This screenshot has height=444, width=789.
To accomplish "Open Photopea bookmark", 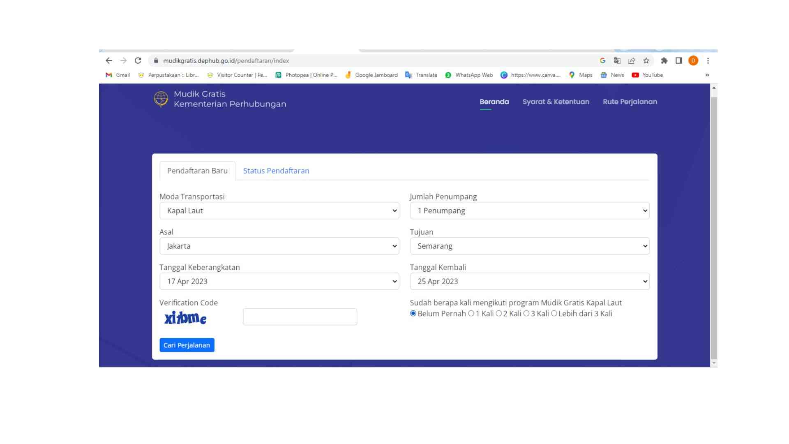I will click(306, 75).
